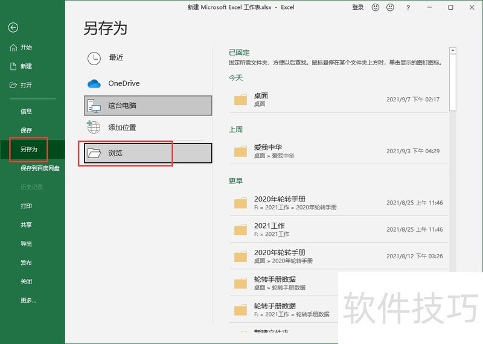The height and width of the screenshot is (344, 483).
Task: Click folder icon of 桌面 2020年轮转手册
Action: (x=240, y=257)
